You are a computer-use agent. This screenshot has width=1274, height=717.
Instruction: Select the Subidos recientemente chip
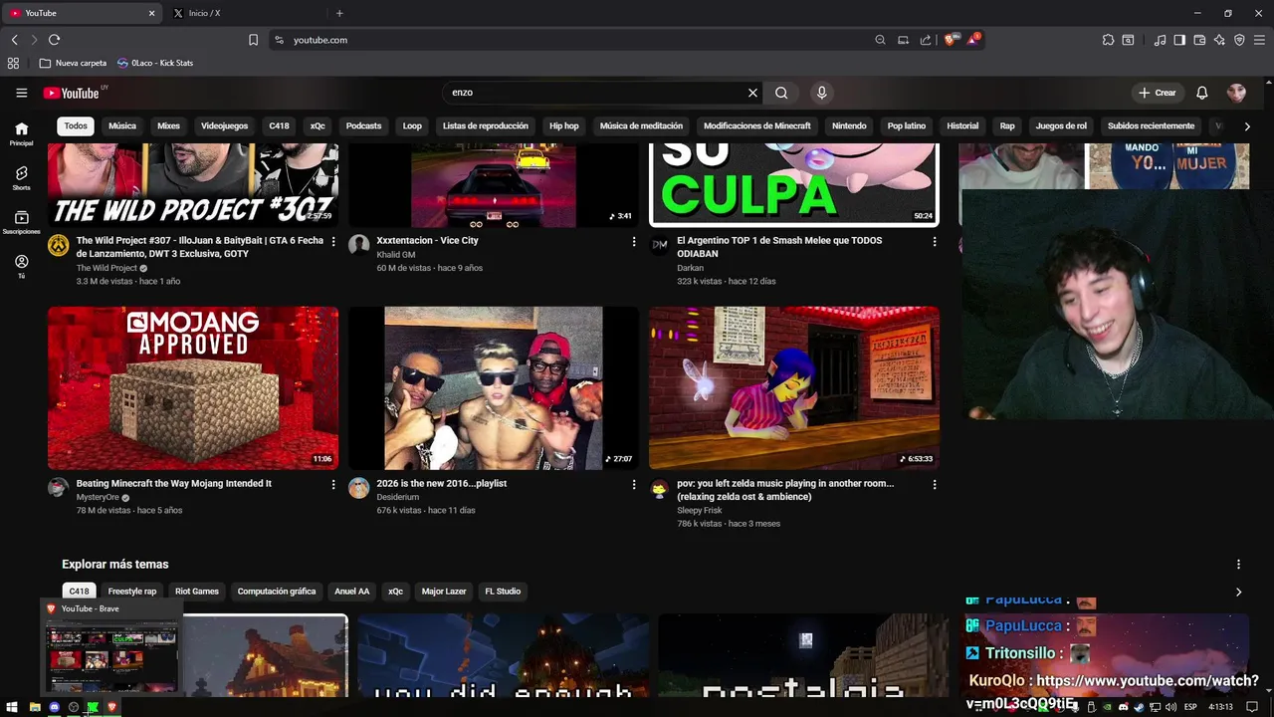click(1151, 125)
